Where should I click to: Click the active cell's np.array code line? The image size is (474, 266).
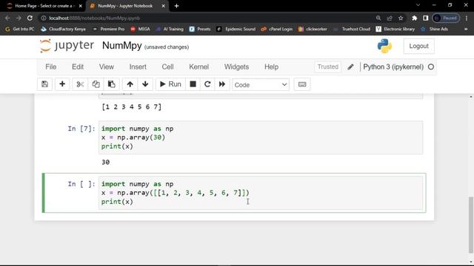pyautogui.click(x=176, y=193)
